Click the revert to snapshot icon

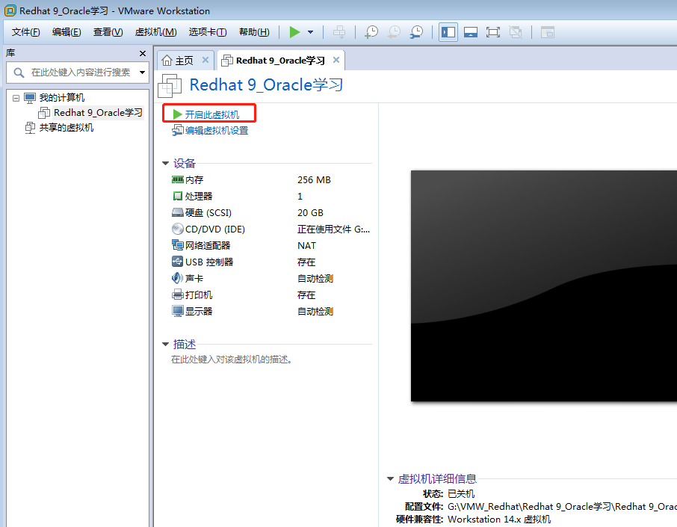coord(394,32)
